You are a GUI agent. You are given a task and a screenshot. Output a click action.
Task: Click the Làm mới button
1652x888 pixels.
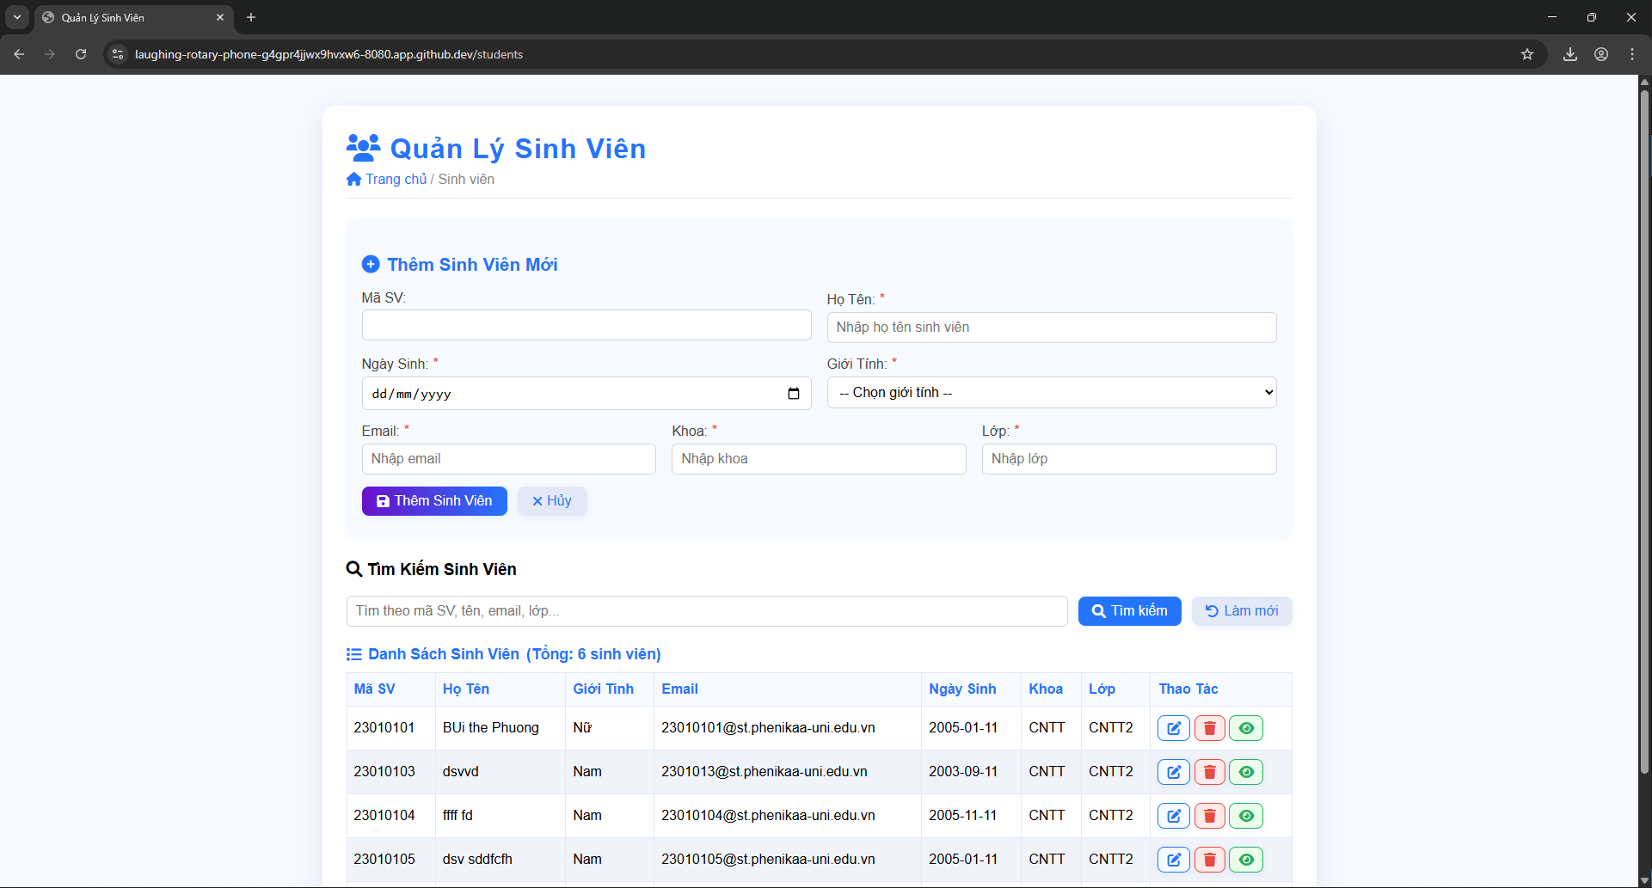(1242, 611)
